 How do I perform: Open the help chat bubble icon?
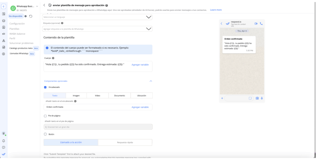point(3,147)
